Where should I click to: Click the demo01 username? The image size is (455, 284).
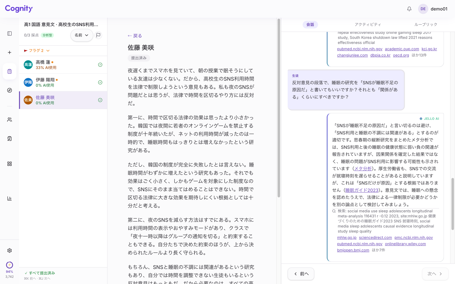pos(439,9)
